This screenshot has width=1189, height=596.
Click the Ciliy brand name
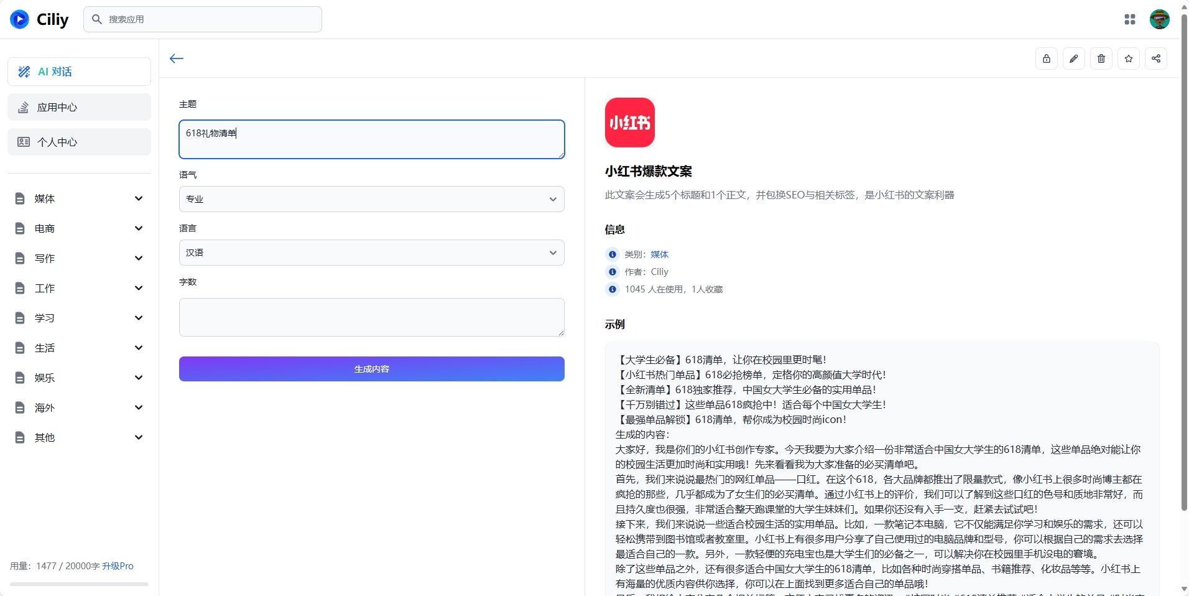[52, 19]
